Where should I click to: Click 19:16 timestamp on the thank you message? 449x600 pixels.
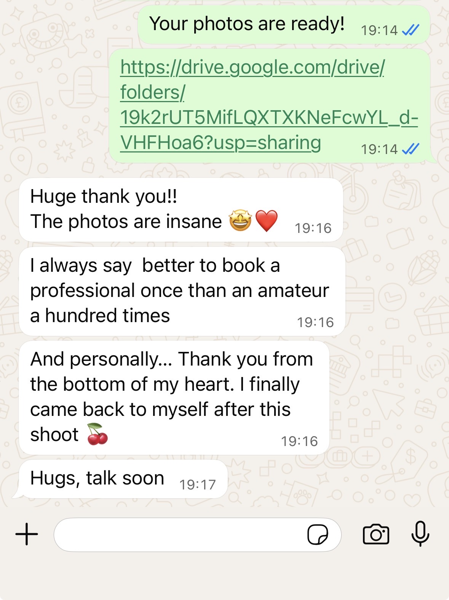pos(313,228)
